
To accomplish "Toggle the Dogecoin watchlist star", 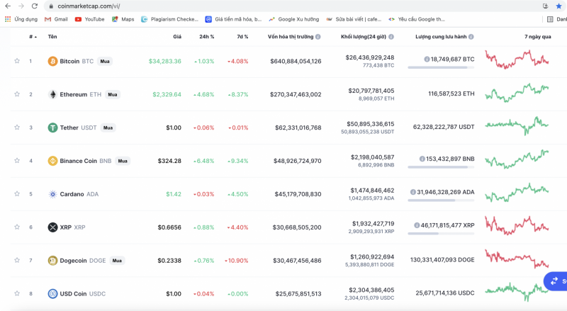I will point(17,261).
